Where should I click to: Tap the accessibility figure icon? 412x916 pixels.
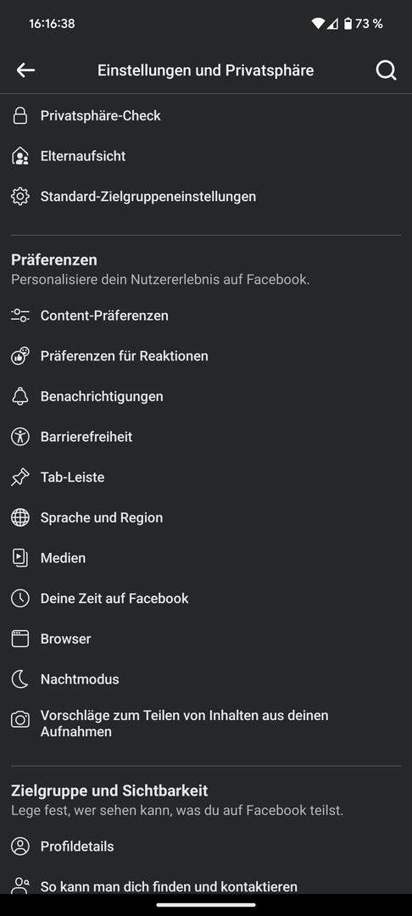point(20,437)
